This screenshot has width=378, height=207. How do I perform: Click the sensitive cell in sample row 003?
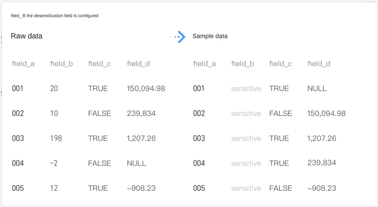point(246,138)
